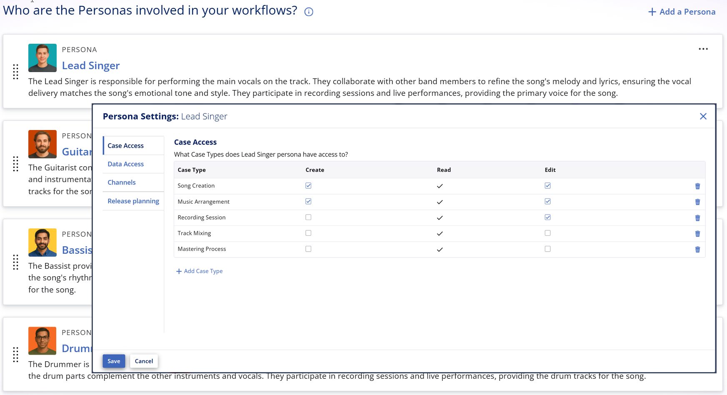The width and height of the screenshot is (727, 395).
Task: Close the Persona Settings dialog
Action: pos(703,116)
